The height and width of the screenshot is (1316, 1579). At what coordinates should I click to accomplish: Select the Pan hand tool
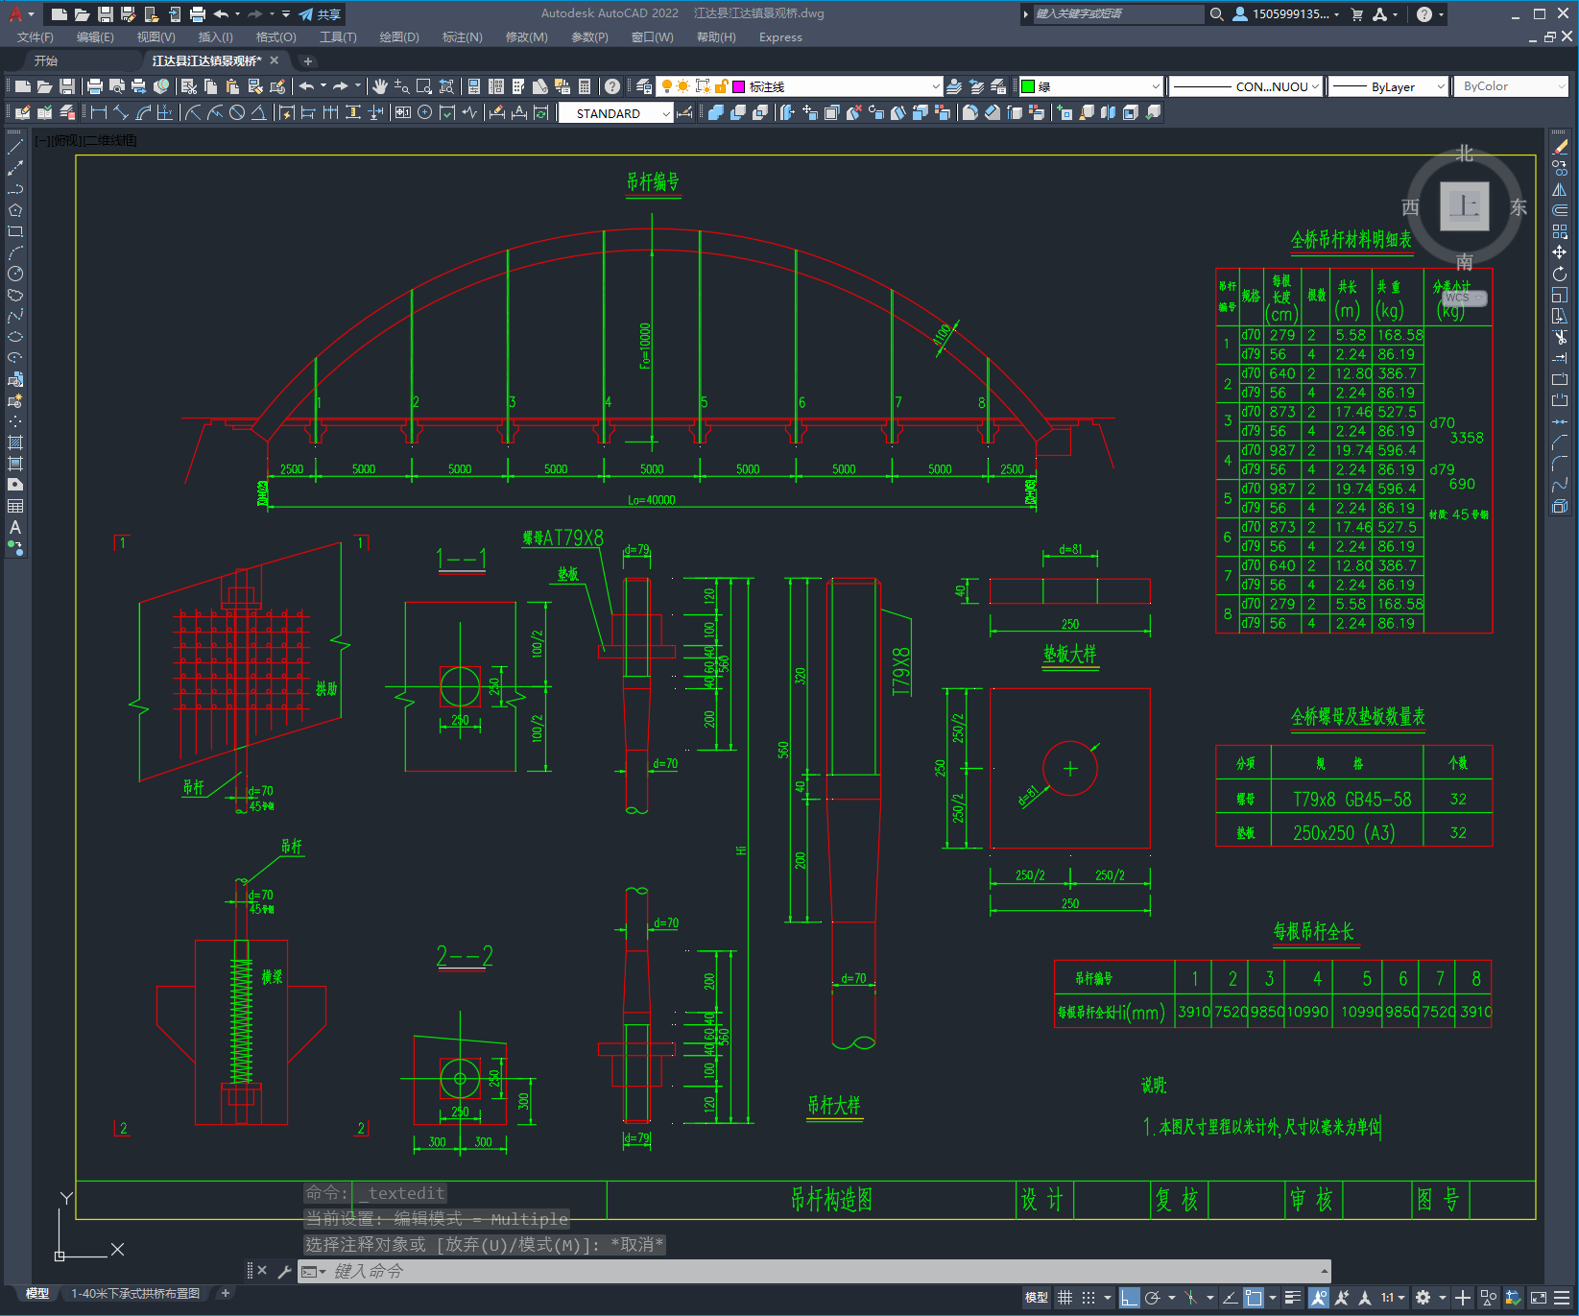tap(380, 86)
